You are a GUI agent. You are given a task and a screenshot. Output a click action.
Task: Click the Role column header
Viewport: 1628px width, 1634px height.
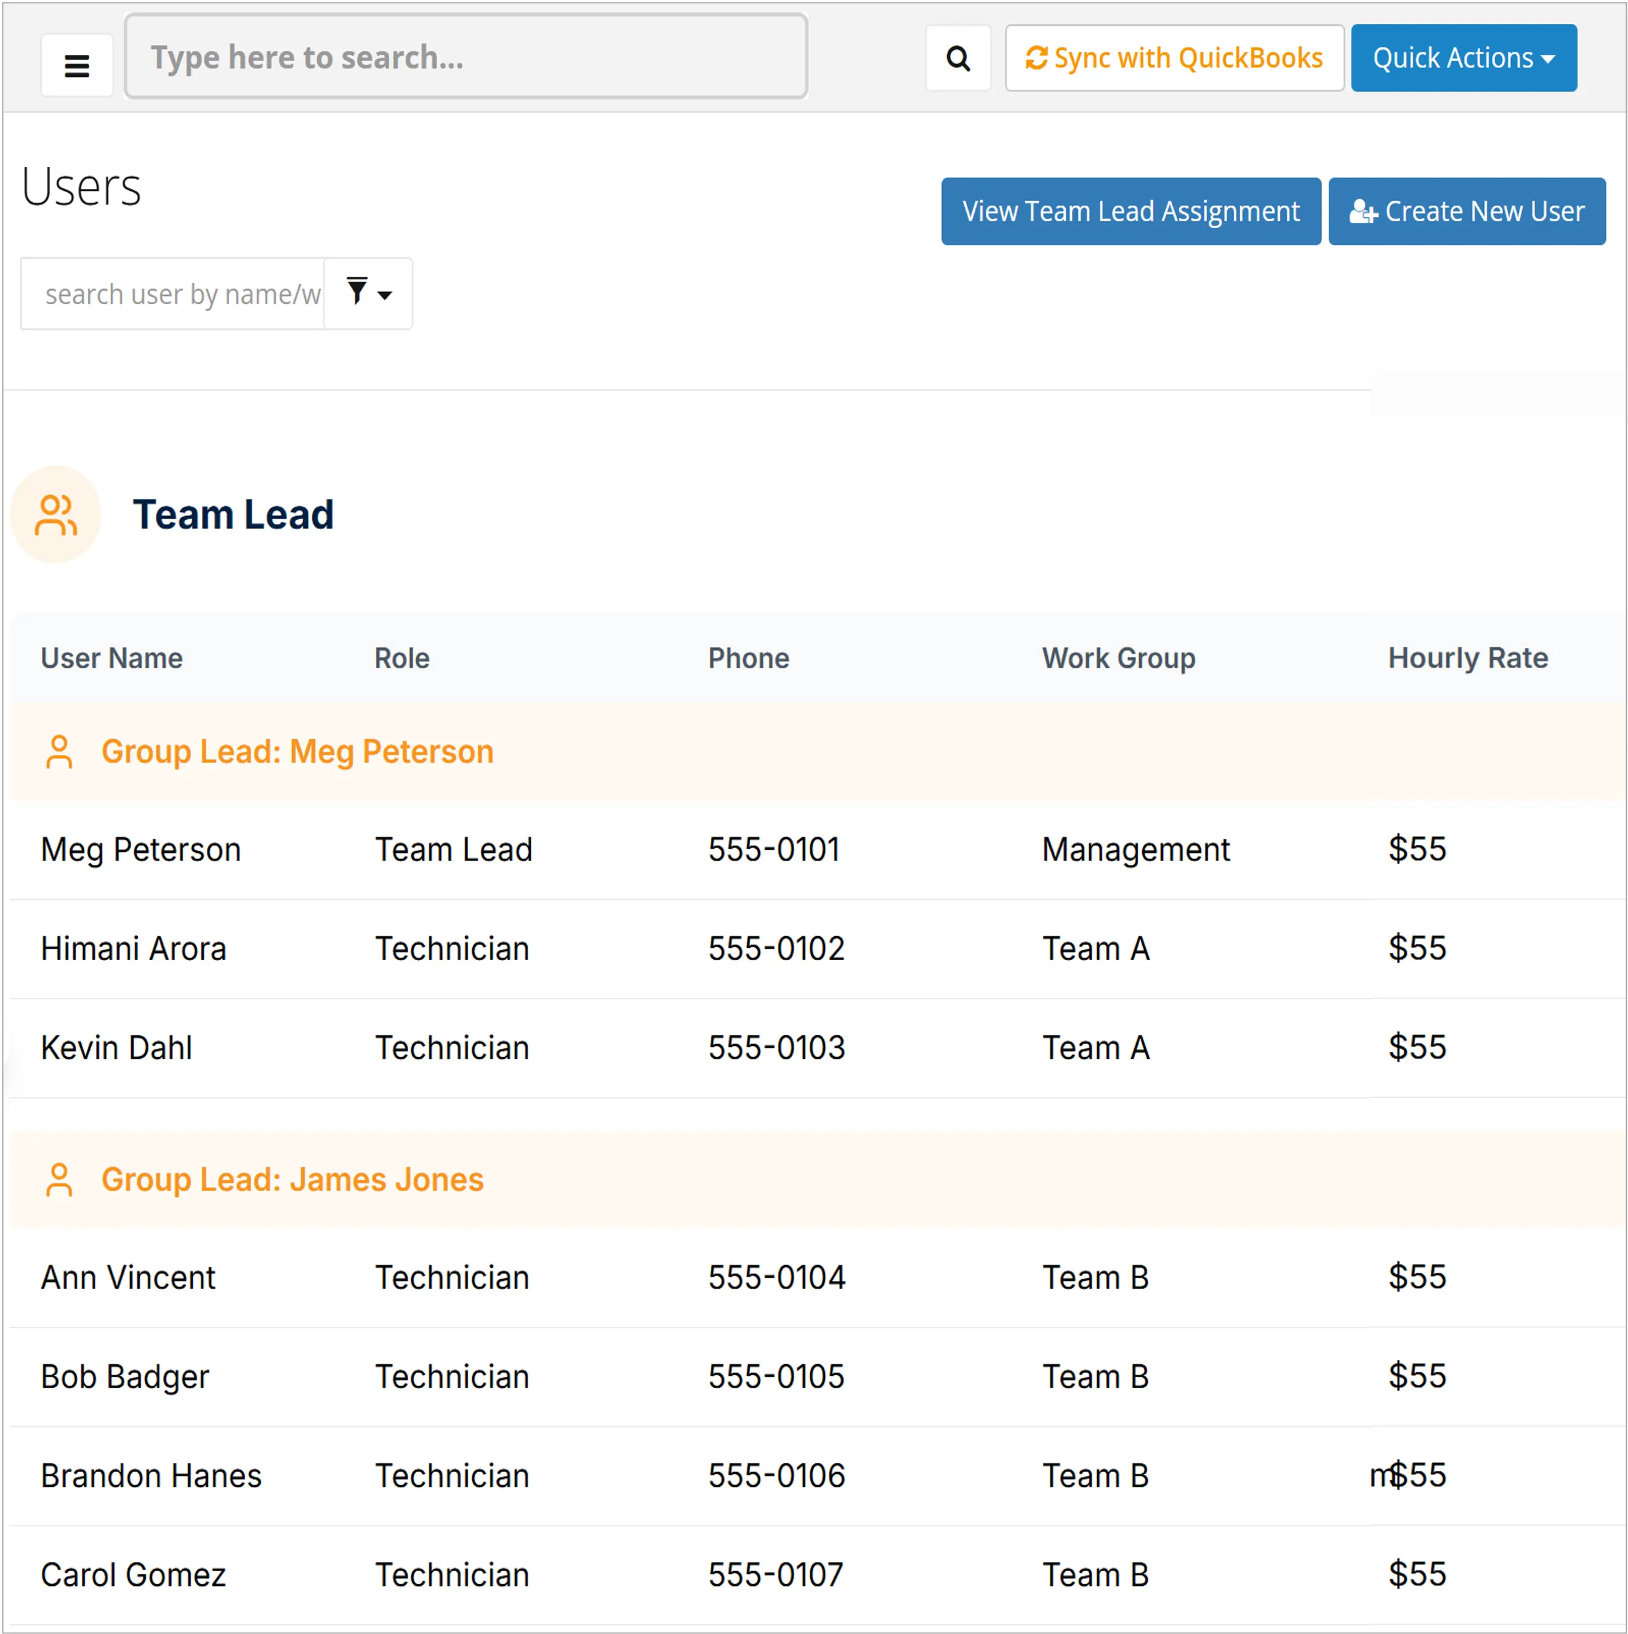(x=401, y=658)
